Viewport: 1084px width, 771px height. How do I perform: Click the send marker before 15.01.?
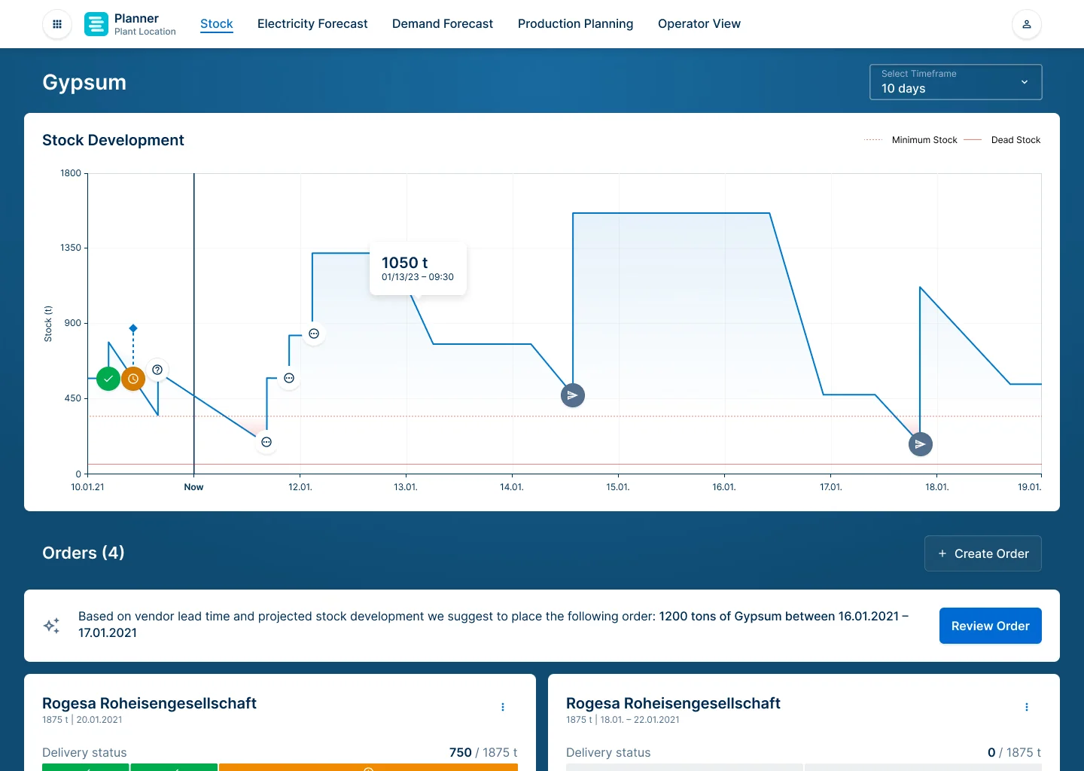pyautogui.click(x=573, y=395)
